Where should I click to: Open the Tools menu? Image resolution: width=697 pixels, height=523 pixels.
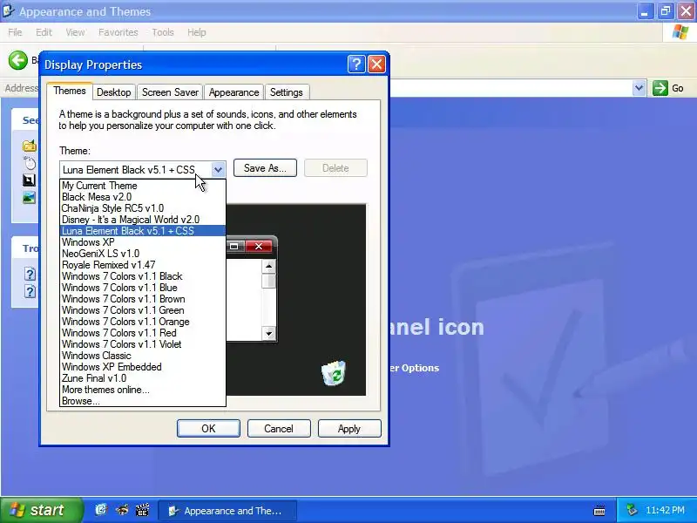163,32
